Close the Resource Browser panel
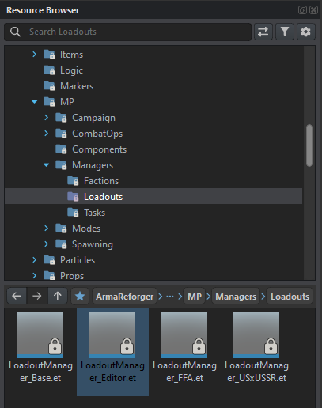Screen dimensions: 322x408 pyautogui.click(x=313, y=10)
